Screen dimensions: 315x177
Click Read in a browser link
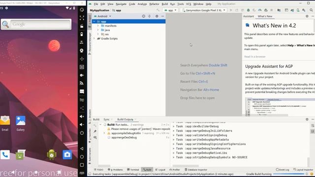tap(255, 57)
